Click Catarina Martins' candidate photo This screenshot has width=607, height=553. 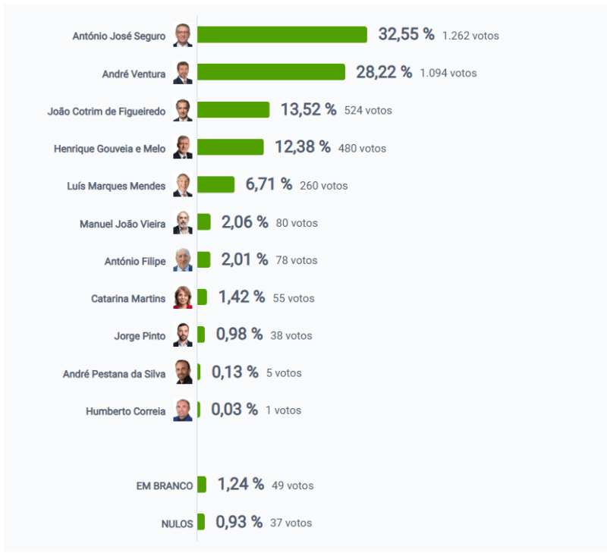[x=183, y=298]
